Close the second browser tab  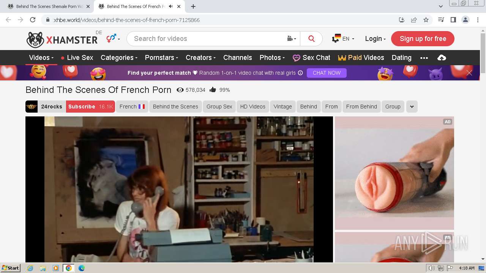[x=178, y=6]
